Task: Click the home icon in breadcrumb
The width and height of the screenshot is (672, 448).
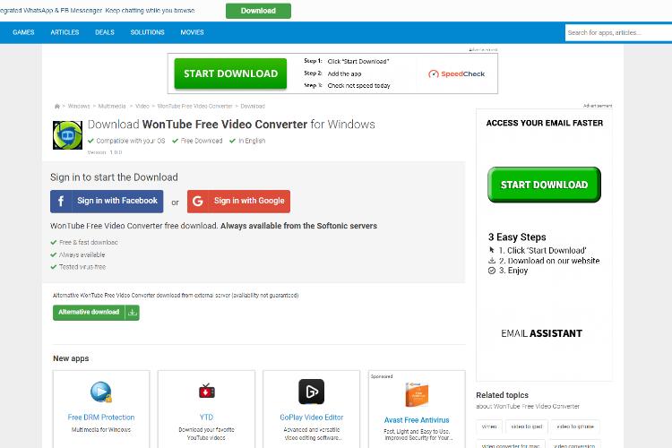Action: coord(57,106)
